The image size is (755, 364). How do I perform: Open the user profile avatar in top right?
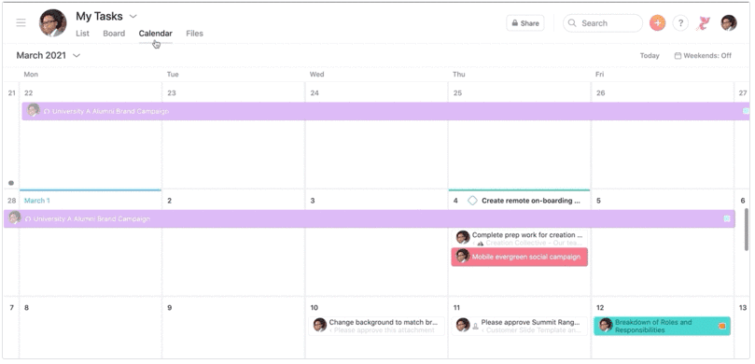point(729,22)
